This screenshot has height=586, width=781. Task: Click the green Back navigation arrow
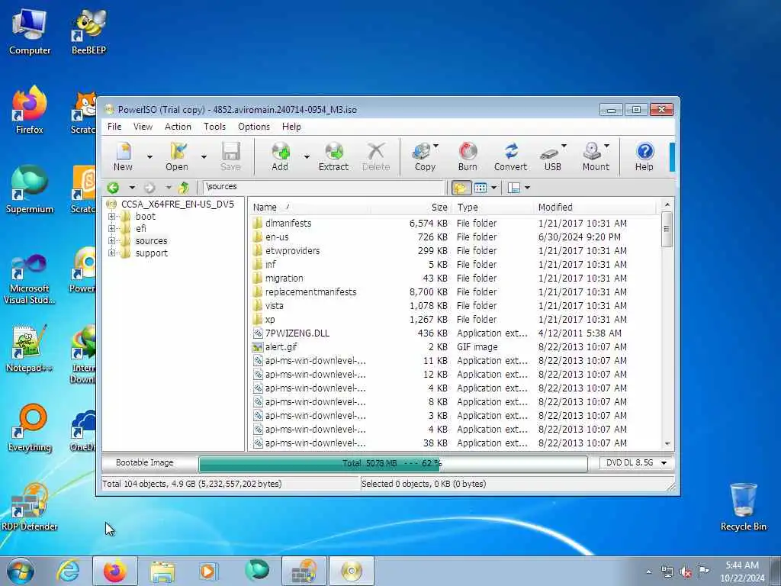pyautogui.click(x=113, y=188)
